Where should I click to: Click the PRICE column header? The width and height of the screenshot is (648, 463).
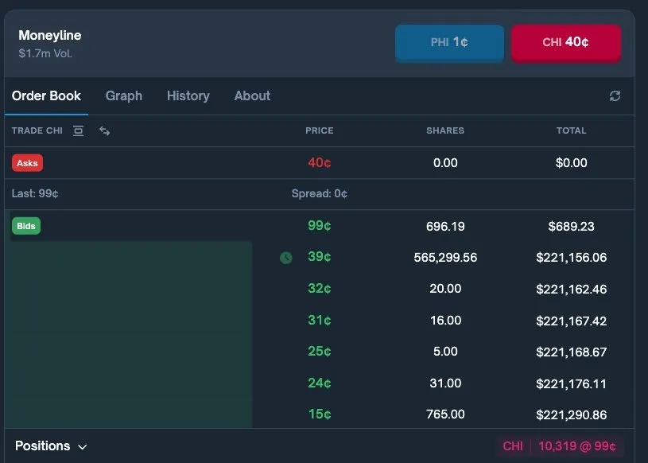pos(320,130)
